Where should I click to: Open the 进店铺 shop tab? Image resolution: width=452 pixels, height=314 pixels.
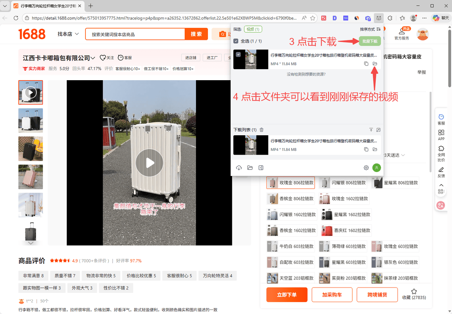(191, 58)
